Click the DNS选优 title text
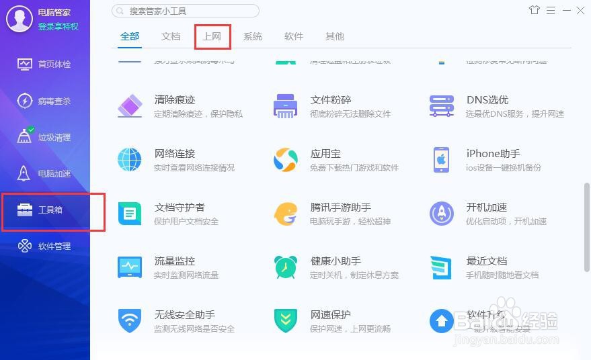 pyautogui.click(x=487, y=100)
